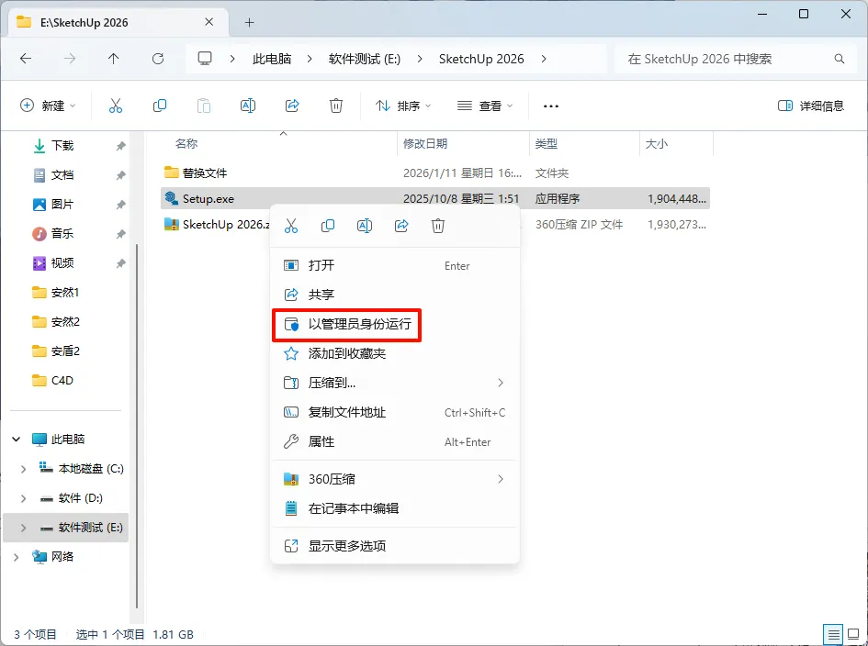Delete via the context menu trash icon
868x646 pixels.
[438, 226]
